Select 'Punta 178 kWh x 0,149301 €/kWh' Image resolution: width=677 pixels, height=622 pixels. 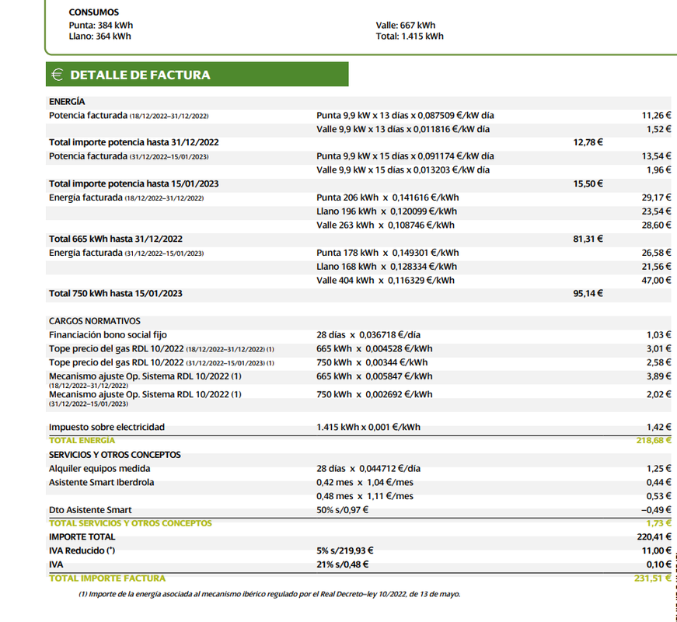pyautogui.click(x=388, y=253)
